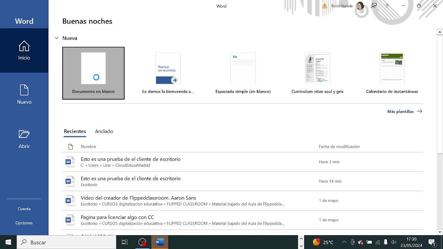This screenshot has width=443, height=249.
Task: Open Task View from the taskbar
Action: tap(125, 242)
